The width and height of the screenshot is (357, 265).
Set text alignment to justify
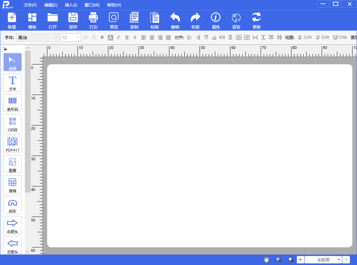click(168, 37)
